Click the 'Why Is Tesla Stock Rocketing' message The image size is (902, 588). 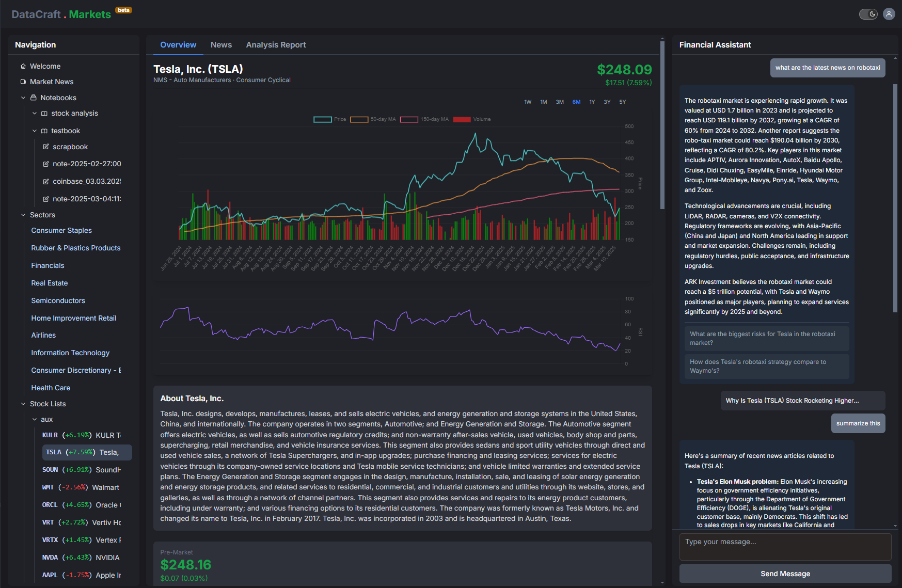(803, 401)
